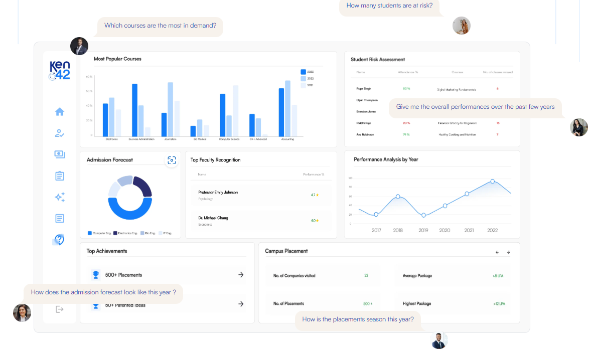Screen dimensions: 591x357
Task: Open the clipboard assignments icon in sidebar
Action: tap(60, 175)
